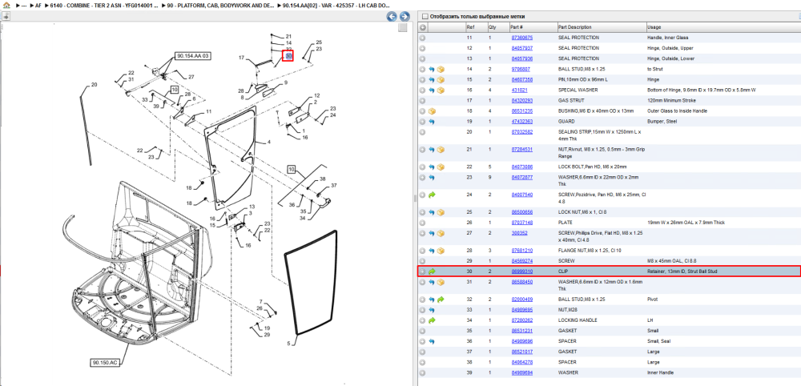Click callout number 5 near door seal
801x386 pixels.
(x=288, y=344)
